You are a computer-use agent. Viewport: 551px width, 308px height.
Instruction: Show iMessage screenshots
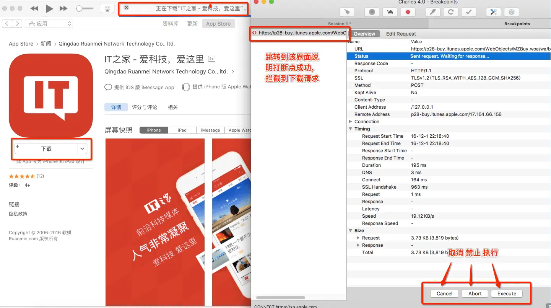click(210, 130)
